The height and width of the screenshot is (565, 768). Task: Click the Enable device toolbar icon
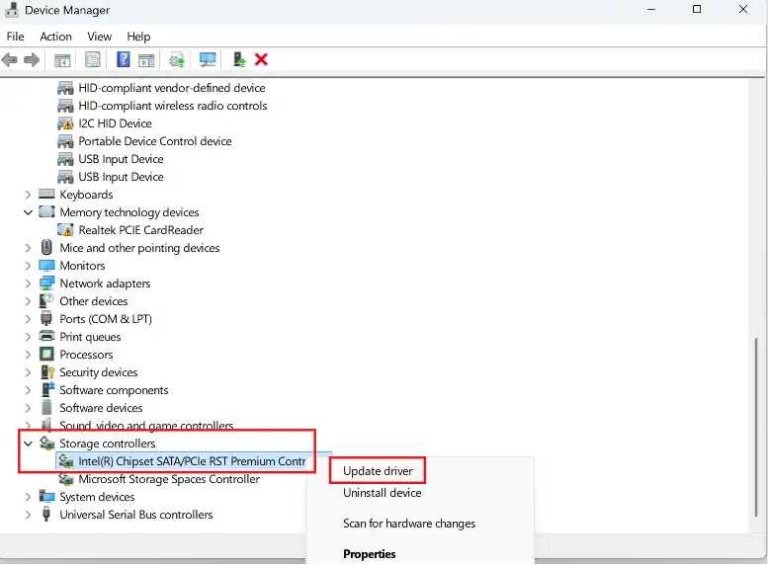[x=239, y=59]
